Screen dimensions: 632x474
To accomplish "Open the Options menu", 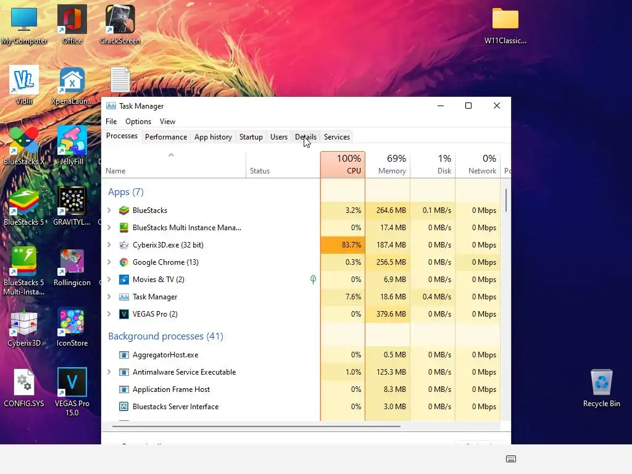I will (138, 122).
